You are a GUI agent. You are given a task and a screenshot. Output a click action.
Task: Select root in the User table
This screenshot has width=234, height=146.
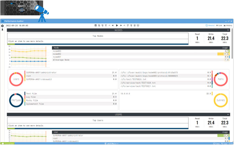click(141, 138)
